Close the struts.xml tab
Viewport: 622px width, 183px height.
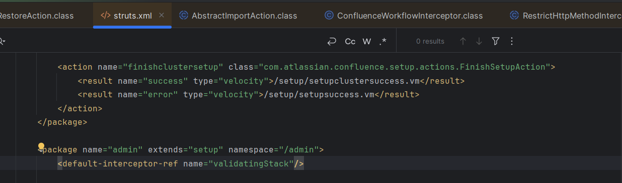pyautogui.click(x=162, y=16)
